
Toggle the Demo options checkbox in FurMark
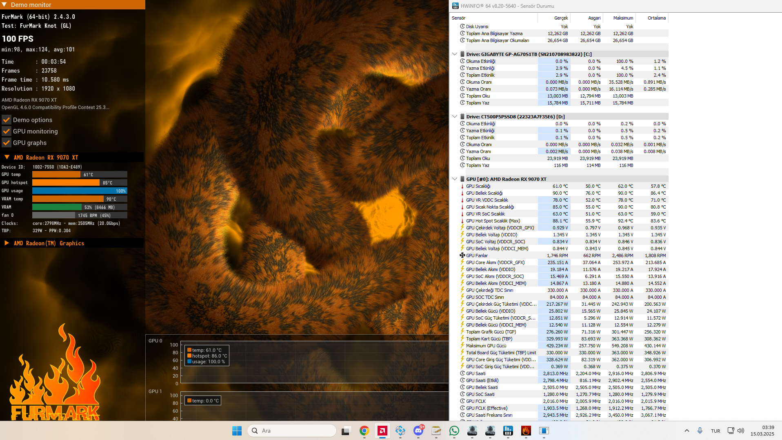(x=7, y=120)
